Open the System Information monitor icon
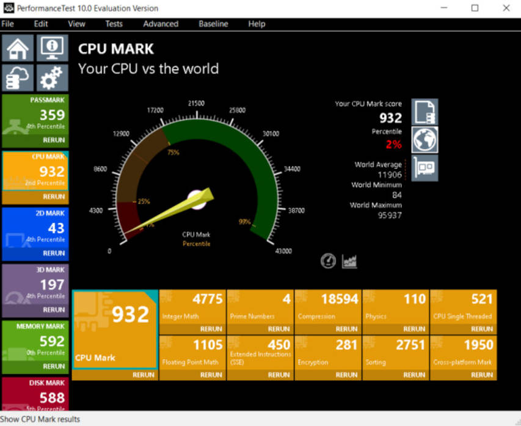 [x=53, y=48]
